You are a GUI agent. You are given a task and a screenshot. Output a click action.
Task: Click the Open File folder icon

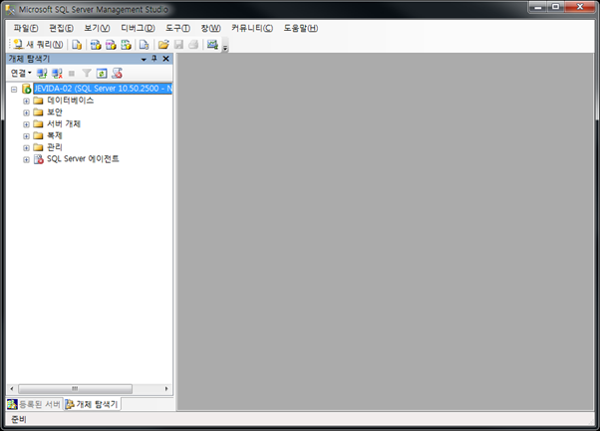click(163, 45)
